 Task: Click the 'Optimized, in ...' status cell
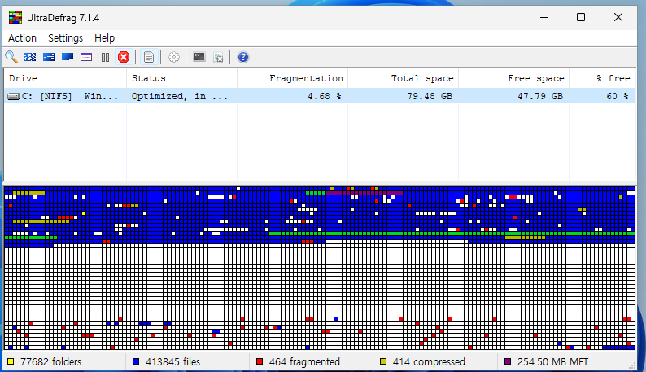(x=179, y=96)
